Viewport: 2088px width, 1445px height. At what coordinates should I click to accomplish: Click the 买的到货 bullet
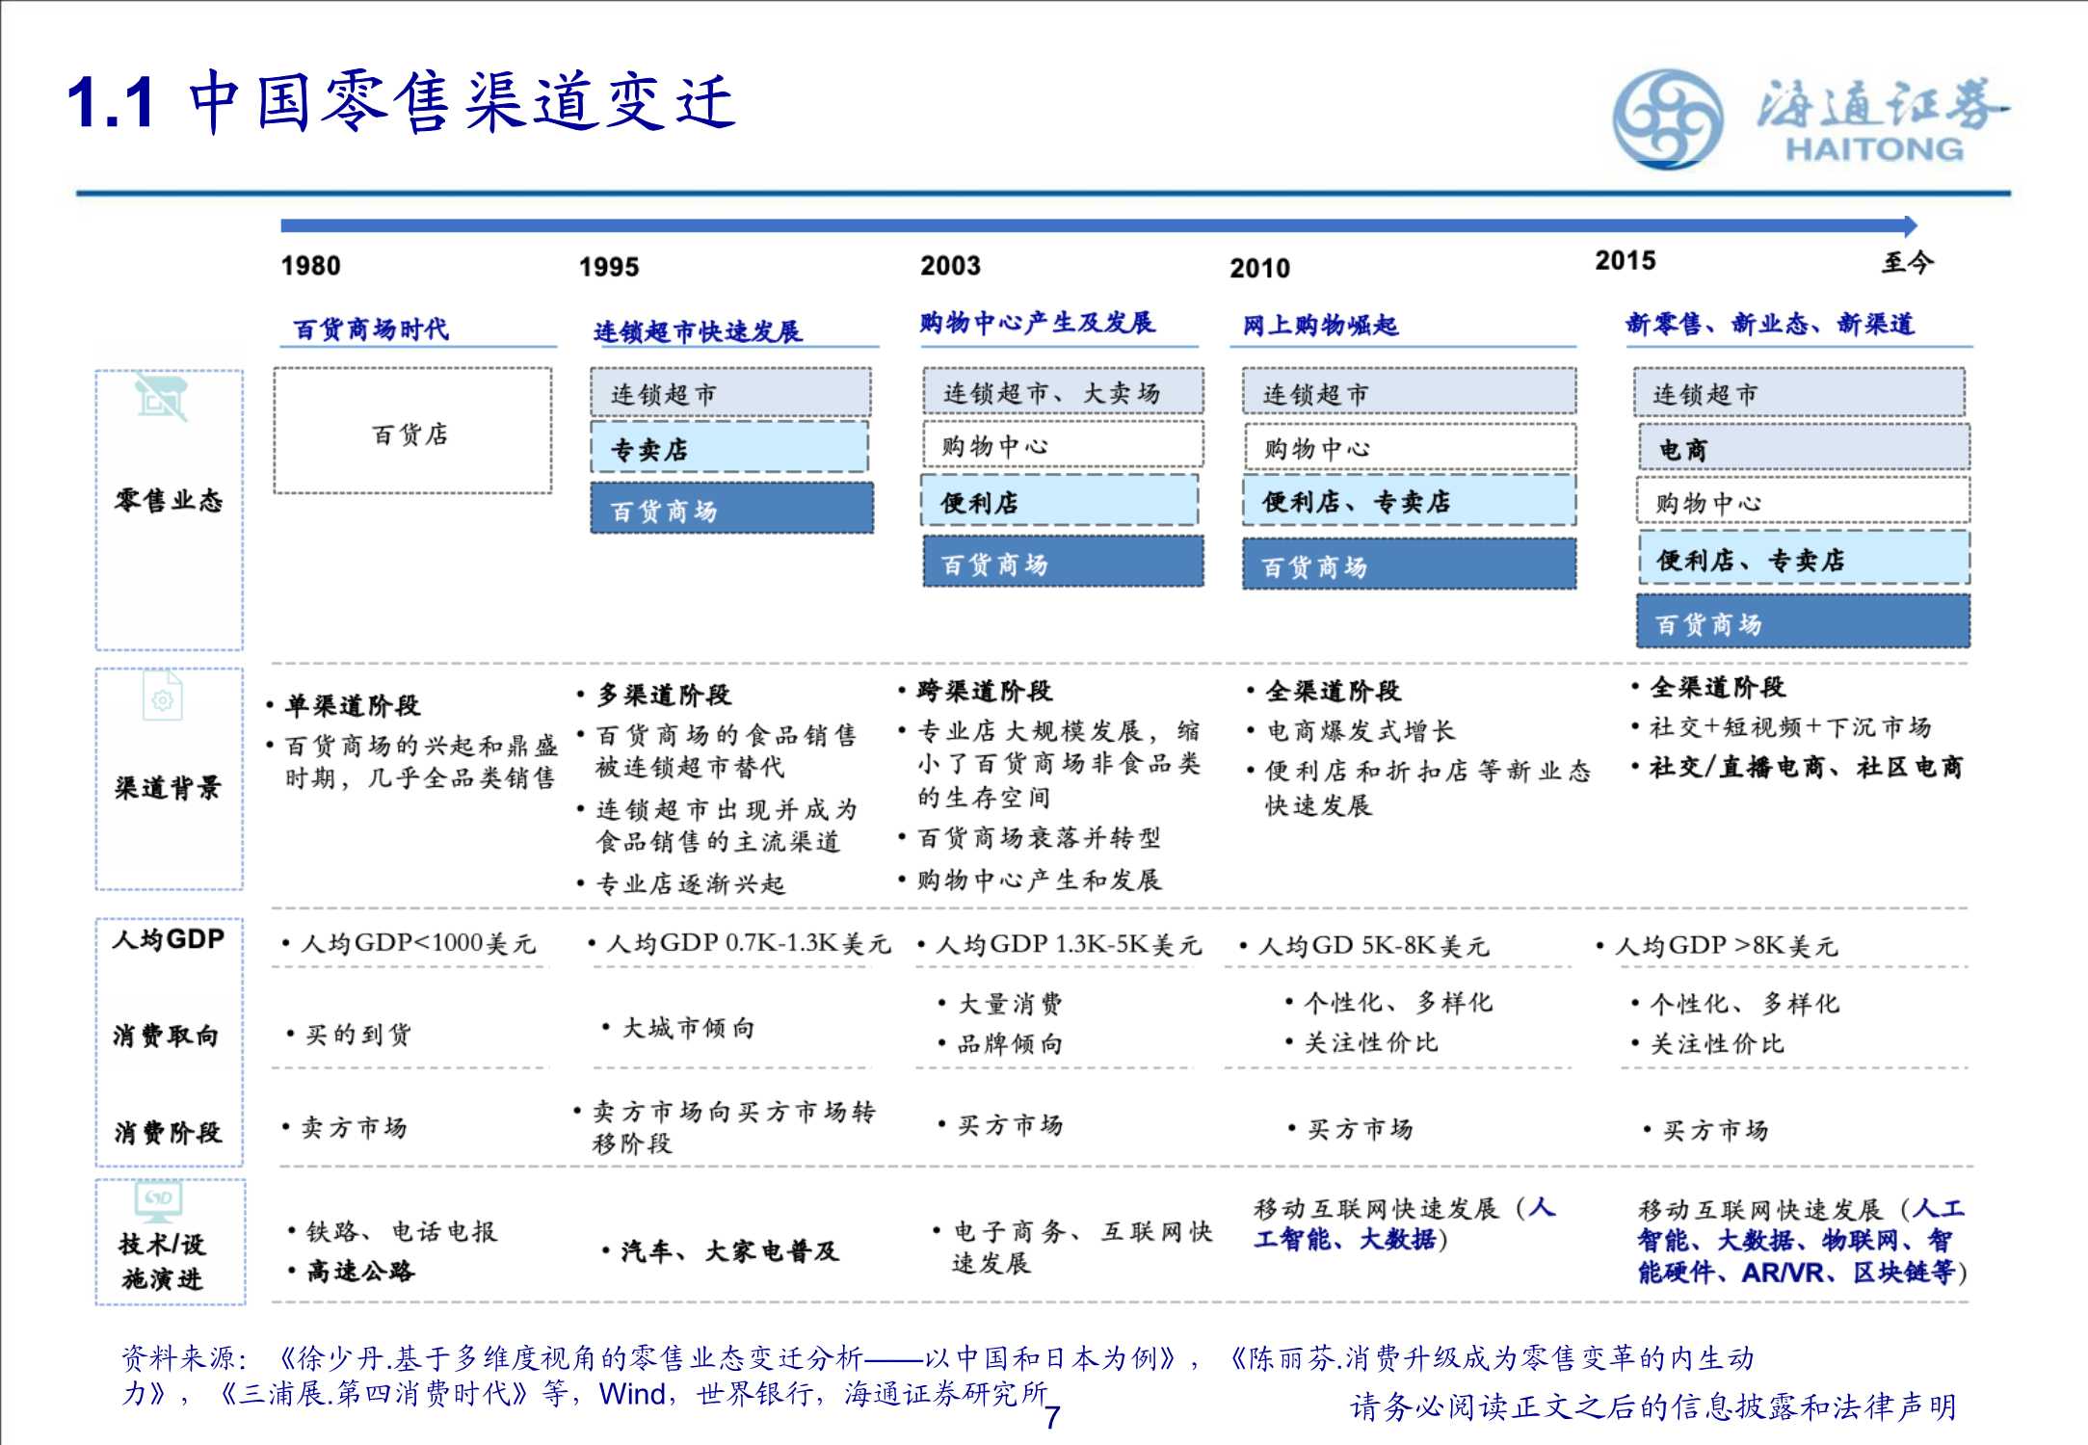tap(349, 1034)
